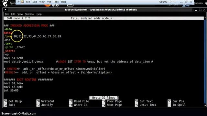Image resolution: width=207 pixels, height=116 pixels.
Task: Open the terminal Edit menu
Action: tap(13, 14)
